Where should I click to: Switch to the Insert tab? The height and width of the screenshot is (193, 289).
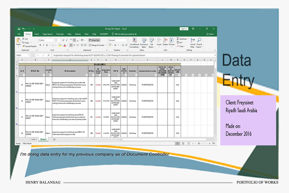37,34
